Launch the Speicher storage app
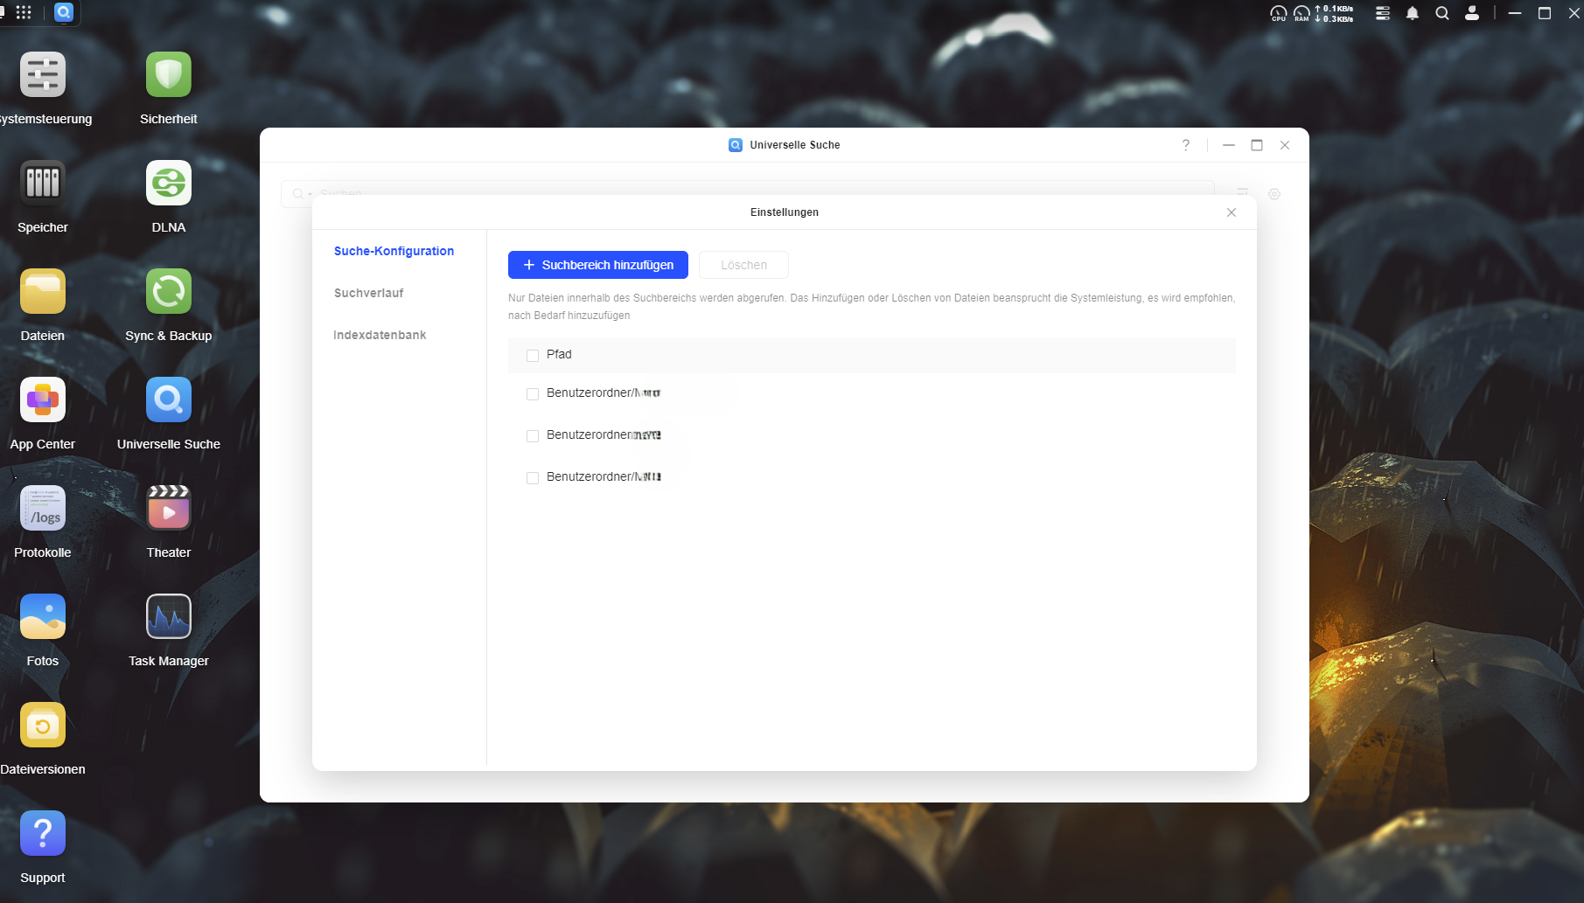Image resolution: width=1584 pixels, height=903 pixels. [42, 183]
